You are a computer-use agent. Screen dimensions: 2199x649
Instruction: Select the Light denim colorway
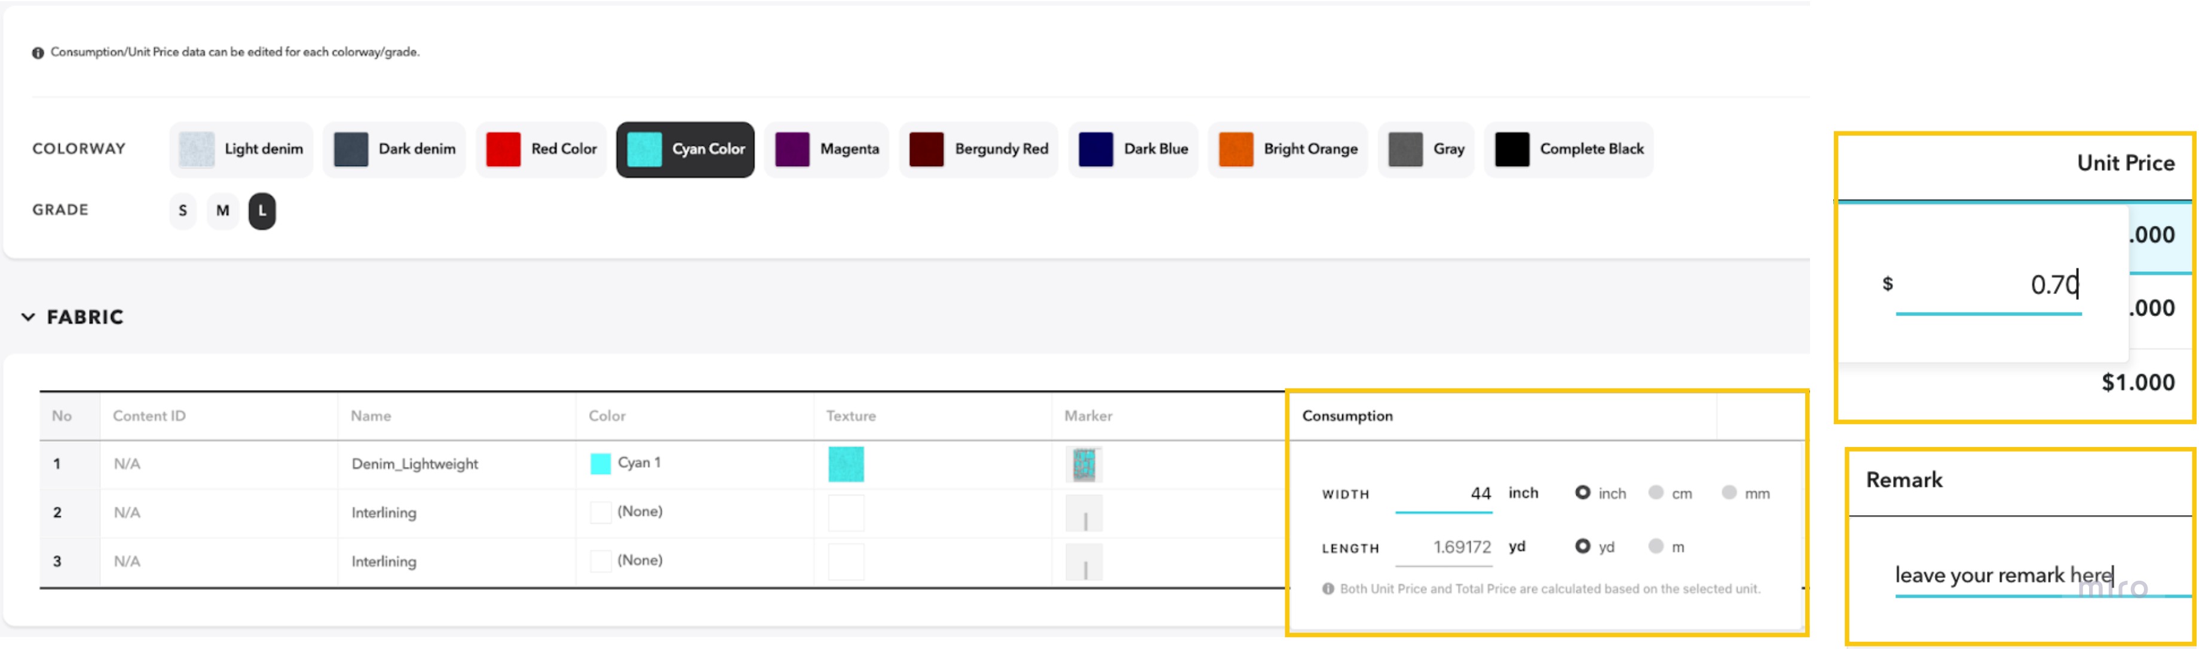pos(241,149)
